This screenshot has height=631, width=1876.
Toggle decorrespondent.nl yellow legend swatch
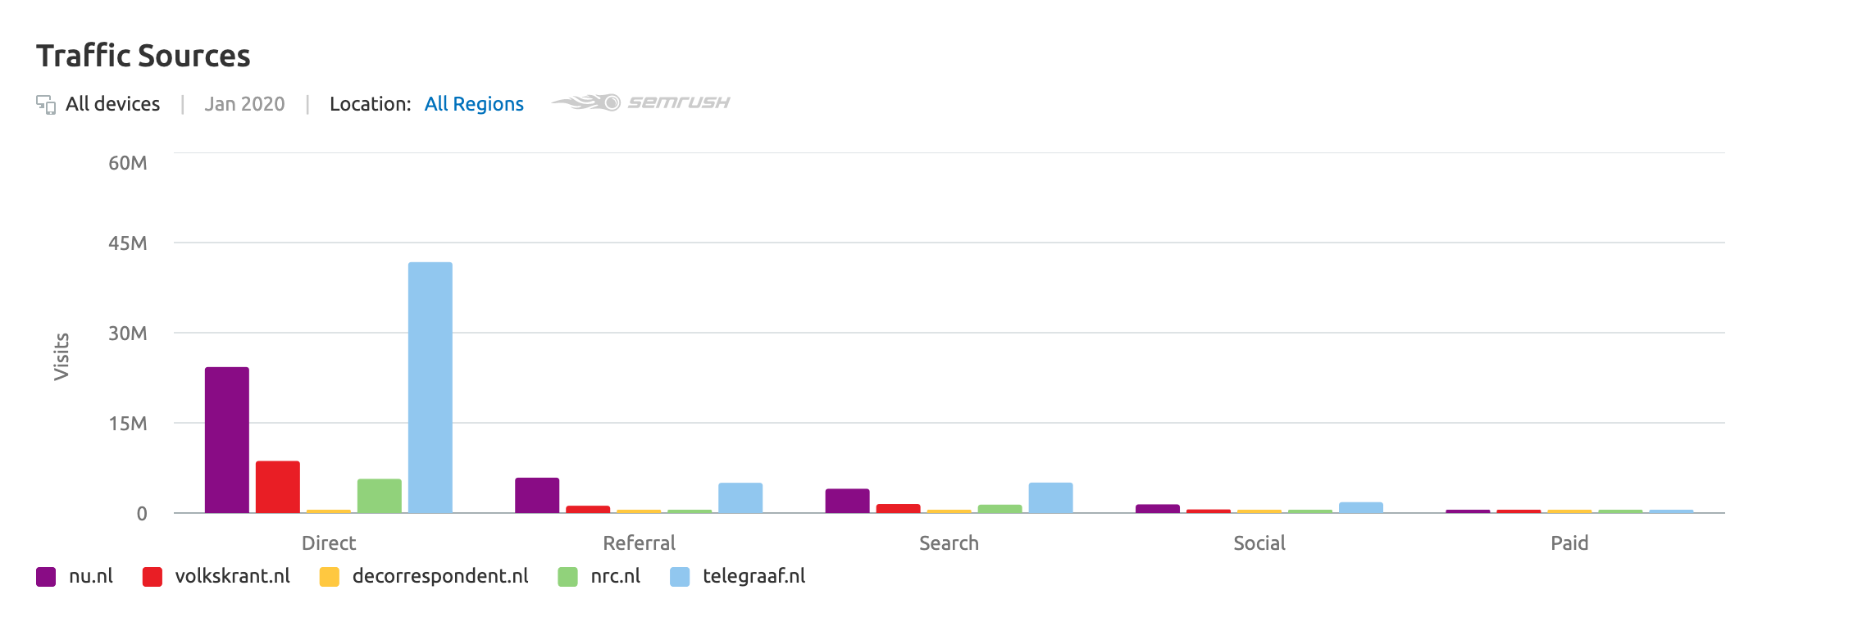pyautogui.click(x=330, y=577)
